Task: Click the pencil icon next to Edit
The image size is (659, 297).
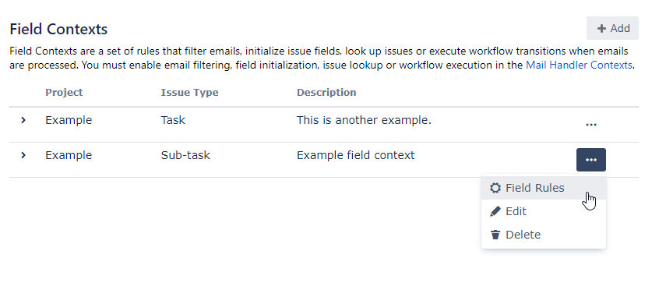Action: click(495, 211)
